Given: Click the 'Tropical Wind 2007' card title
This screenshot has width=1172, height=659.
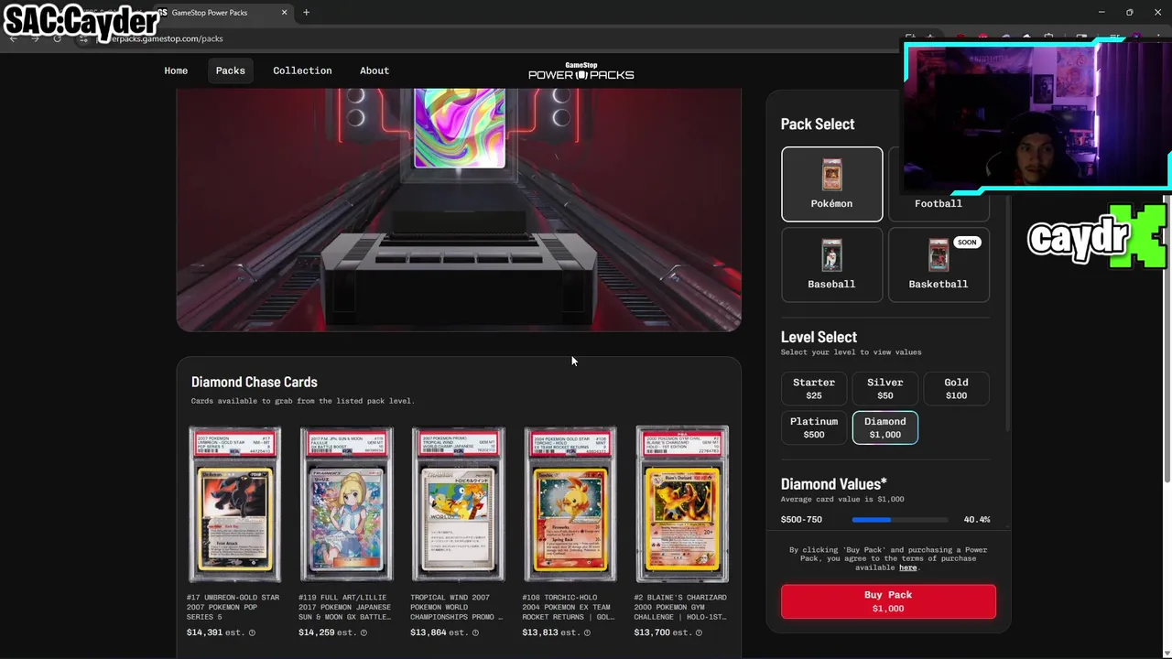Looking at the screenshot, I should [456, 607].
